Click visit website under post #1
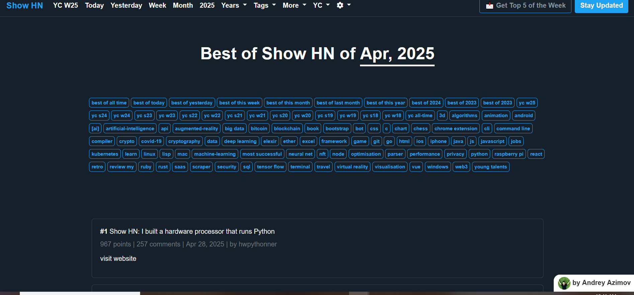This screenshot has height=295, width=634. [x=118, y=259]
